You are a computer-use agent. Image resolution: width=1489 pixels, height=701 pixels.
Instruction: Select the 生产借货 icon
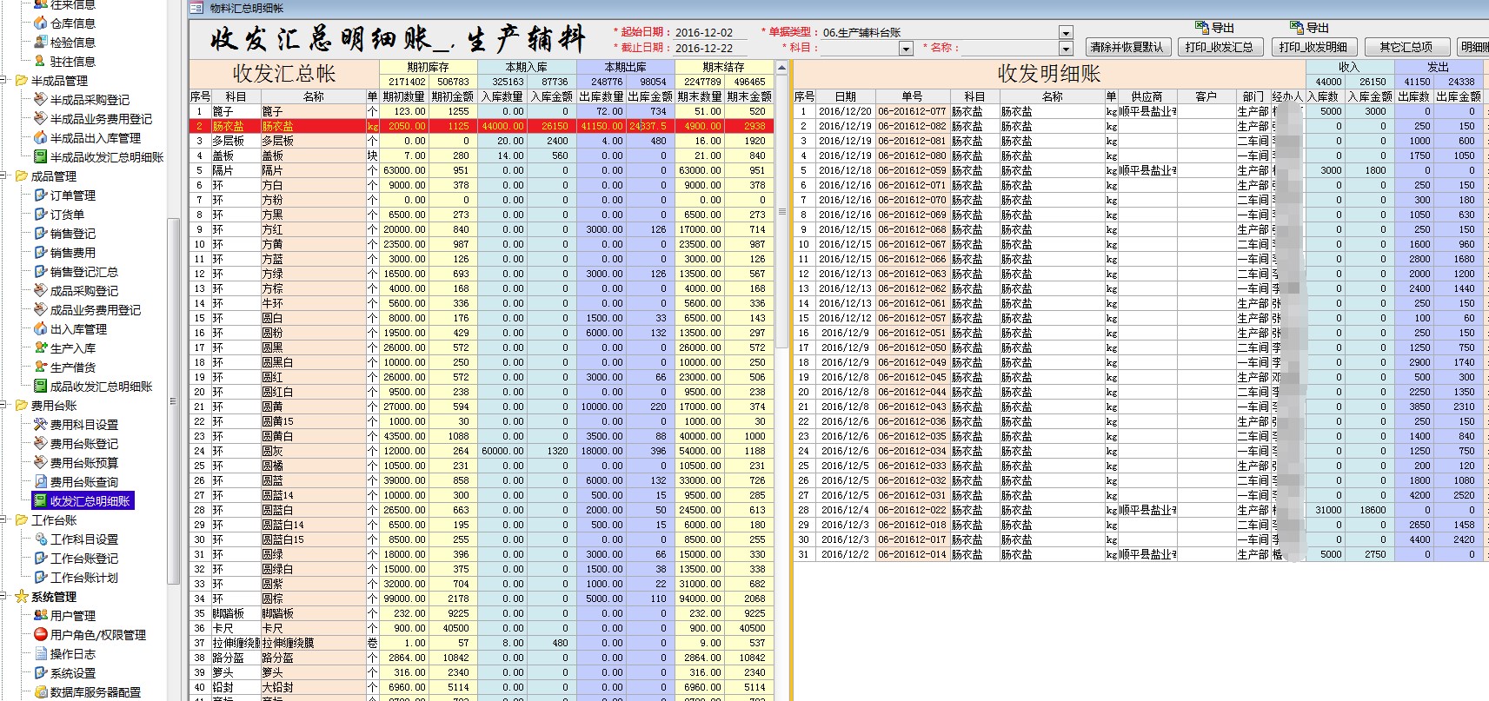40,367
